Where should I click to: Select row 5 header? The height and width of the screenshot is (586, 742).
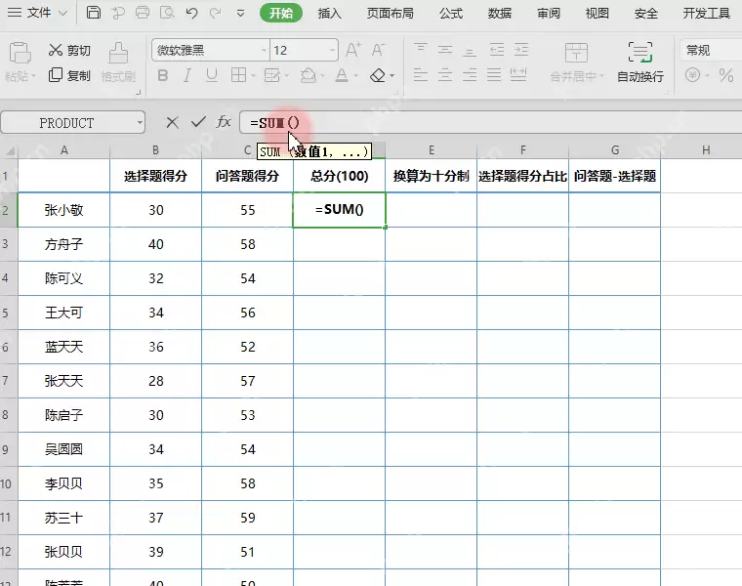click(x=9, y=313)
